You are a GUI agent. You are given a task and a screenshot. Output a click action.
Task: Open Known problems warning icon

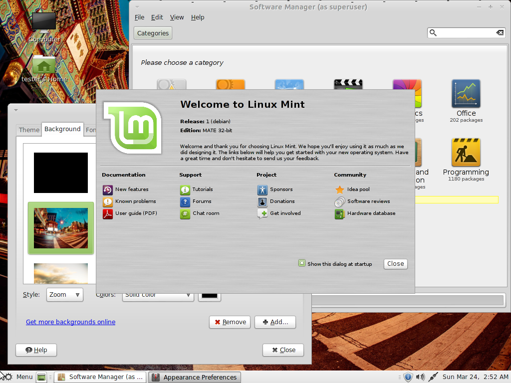pos(108,202)
